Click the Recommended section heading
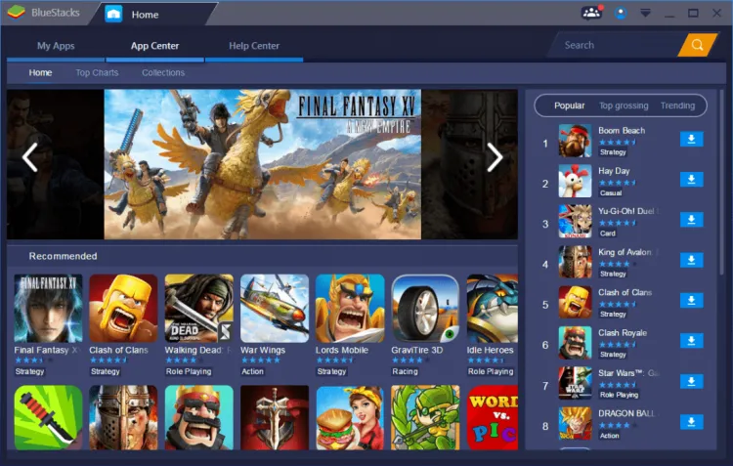The height and width of the screenshot is (466, 733). 64,256
